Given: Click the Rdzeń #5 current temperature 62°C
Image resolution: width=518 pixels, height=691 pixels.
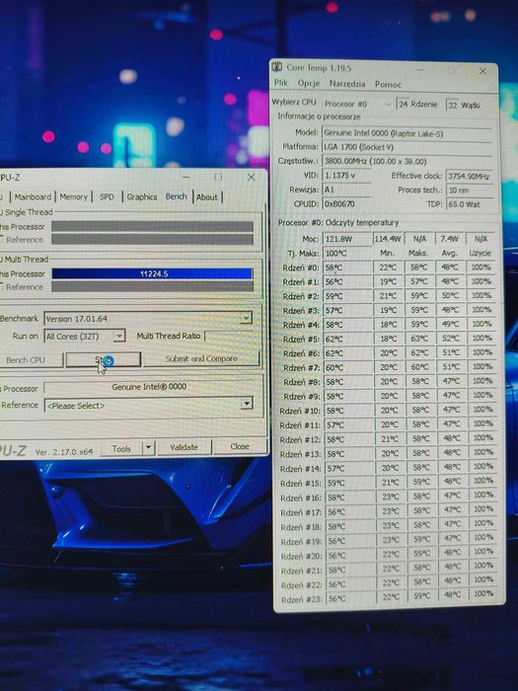Looking at the screenshot, I should pos(348,339).
